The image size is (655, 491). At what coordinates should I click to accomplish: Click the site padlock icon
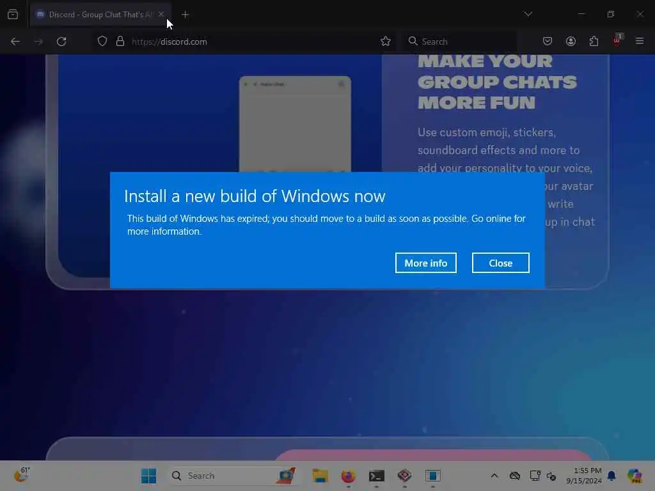tap(120, 42)
